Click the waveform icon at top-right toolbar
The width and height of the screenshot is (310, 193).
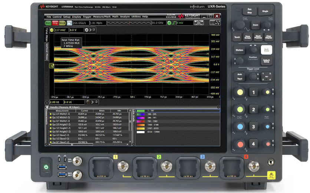(x=217, y=23)
